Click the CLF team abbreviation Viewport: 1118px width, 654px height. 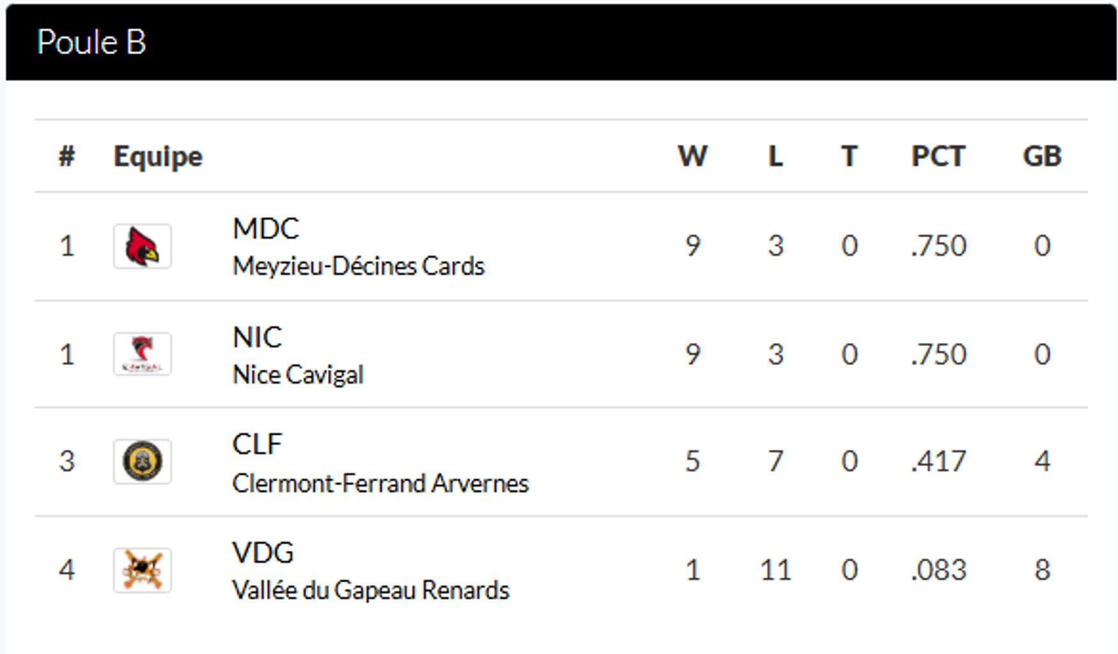(257, 445)
